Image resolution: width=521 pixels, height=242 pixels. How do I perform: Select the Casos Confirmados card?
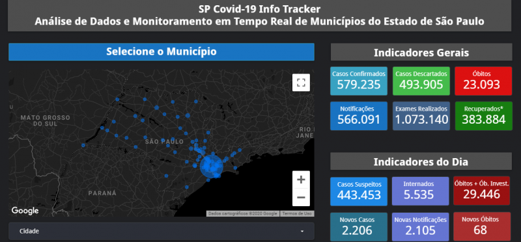359,81
